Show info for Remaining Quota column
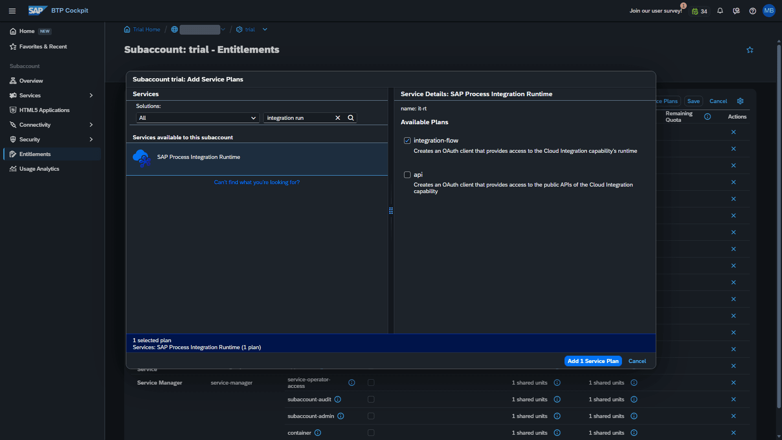 click(707, 117)
